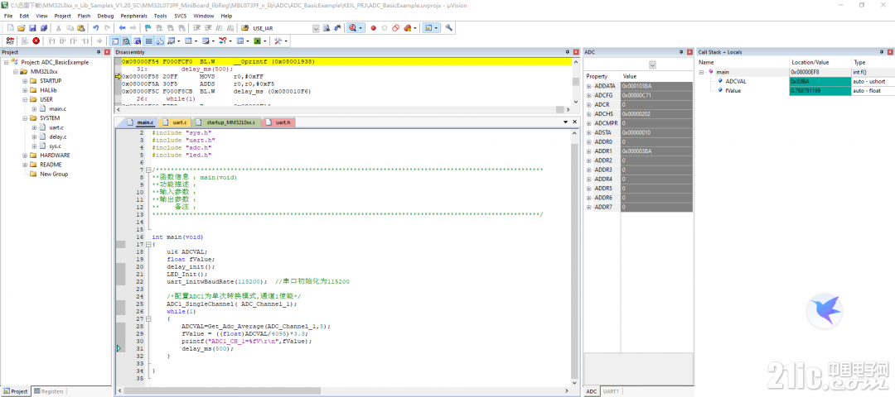Screen dimensions: 895x397
Task: Step over the current line icon
Action: pos(63,41)
